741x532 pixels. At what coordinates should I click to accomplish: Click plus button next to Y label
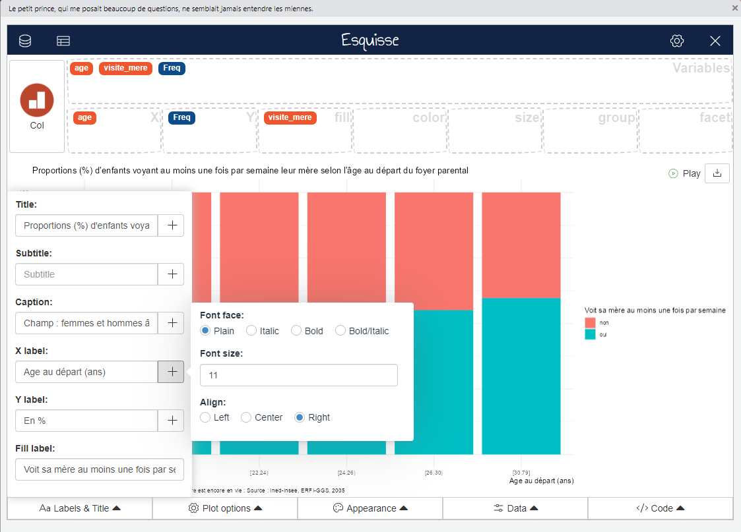(x=172, y=421)
